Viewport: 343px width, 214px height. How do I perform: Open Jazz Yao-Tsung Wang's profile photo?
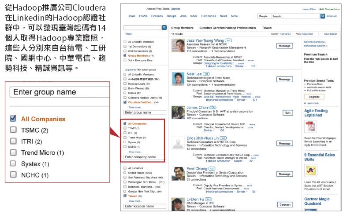[x=178, y=46]
